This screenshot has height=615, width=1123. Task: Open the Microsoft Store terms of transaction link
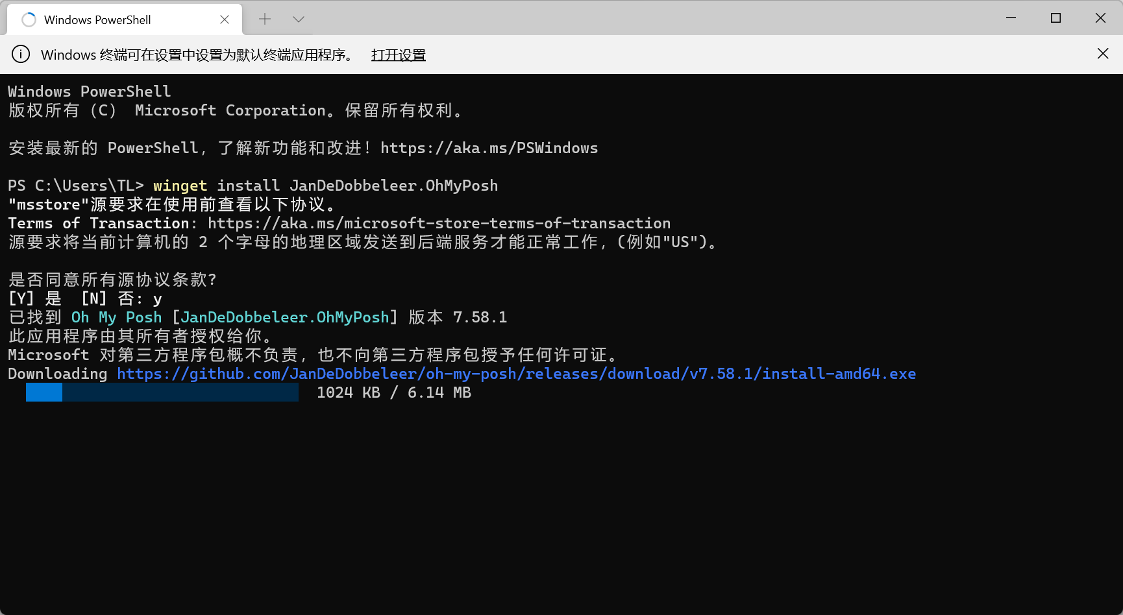pos(439,223)
